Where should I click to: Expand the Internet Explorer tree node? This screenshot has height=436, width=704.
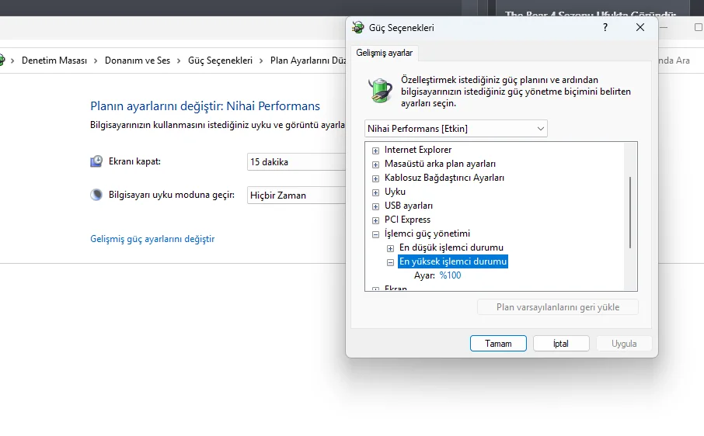(x=375, y=151)
